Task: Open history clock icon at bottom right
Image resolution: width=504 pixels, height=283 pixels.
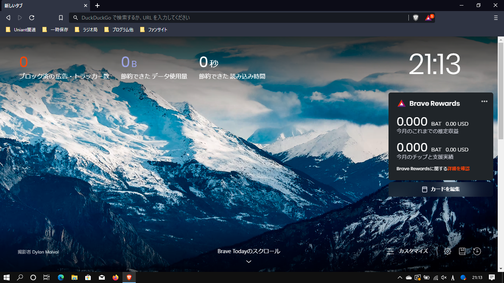Action: pos(477,251)
